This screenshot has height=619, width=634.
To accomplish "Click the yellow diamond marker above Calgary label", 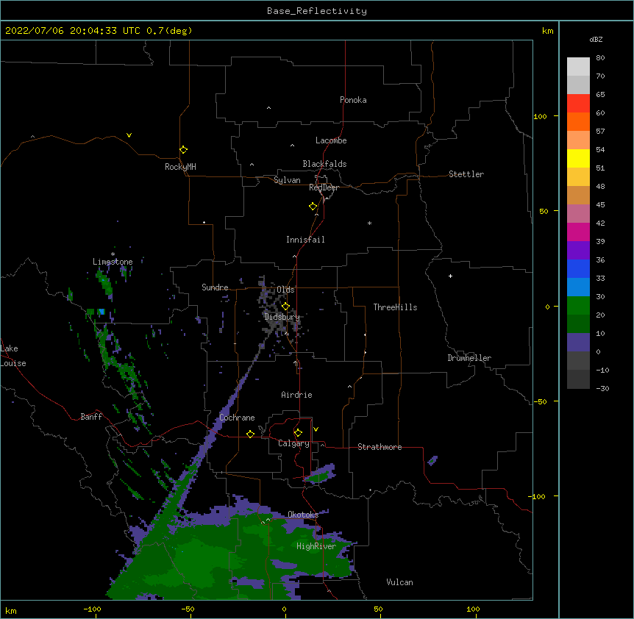I will pyautogui.click(x=298, y=433).
